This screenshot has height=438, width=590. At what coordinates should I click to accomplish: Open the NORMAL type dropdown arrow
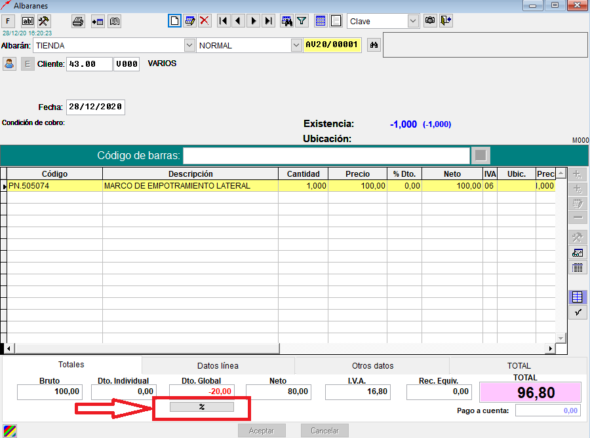coord(296,45)
